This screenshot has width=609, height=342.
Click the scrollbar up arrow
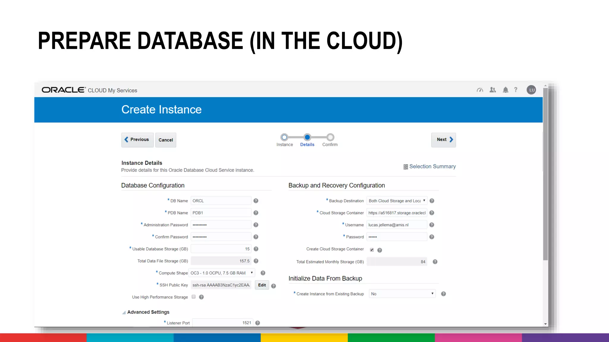tap(545, 85)
